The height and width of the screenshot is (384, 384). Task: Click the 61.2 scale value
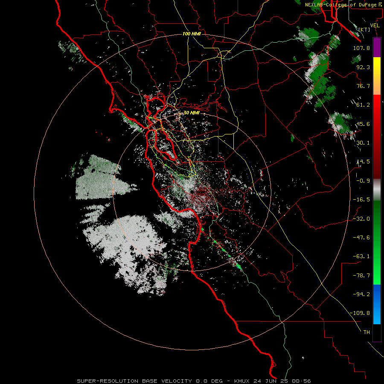click(x=363, y=105)
